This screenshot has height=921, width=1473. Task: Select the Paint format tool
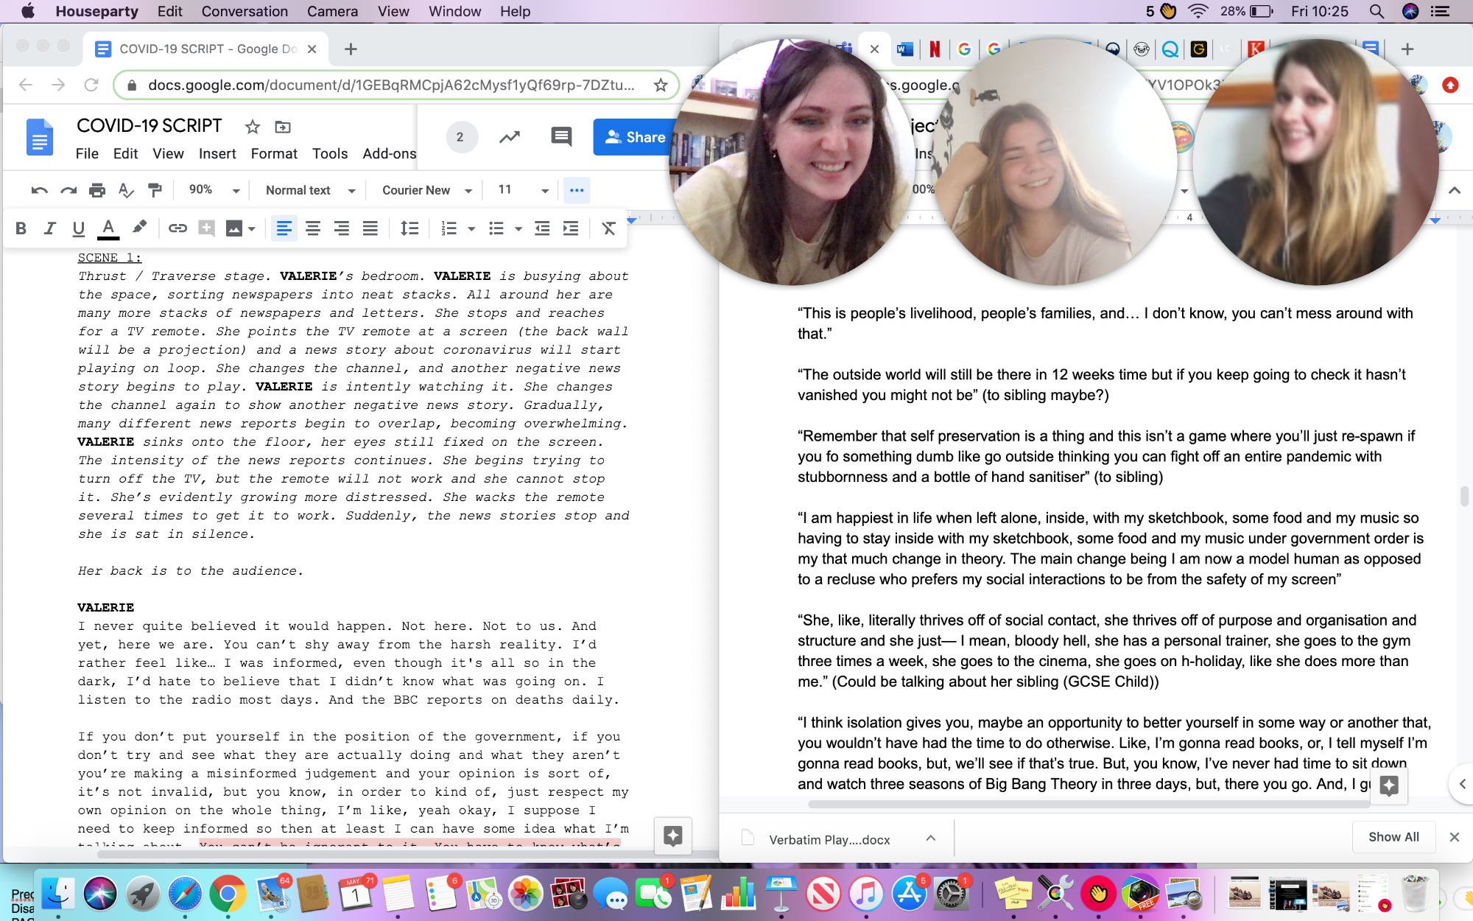tap(155, 190)
